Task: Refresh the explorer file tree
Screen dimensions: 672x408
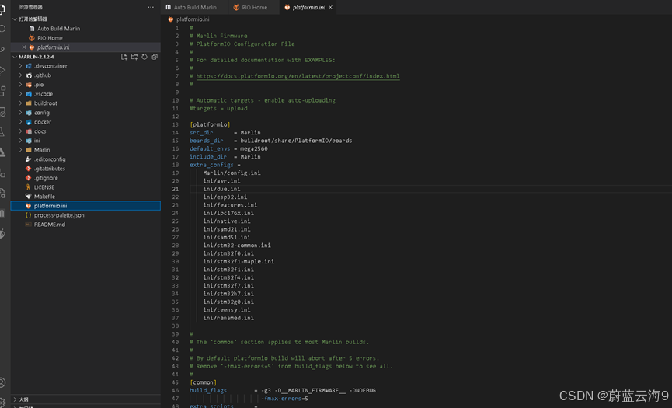Action: tap(144, 57)
